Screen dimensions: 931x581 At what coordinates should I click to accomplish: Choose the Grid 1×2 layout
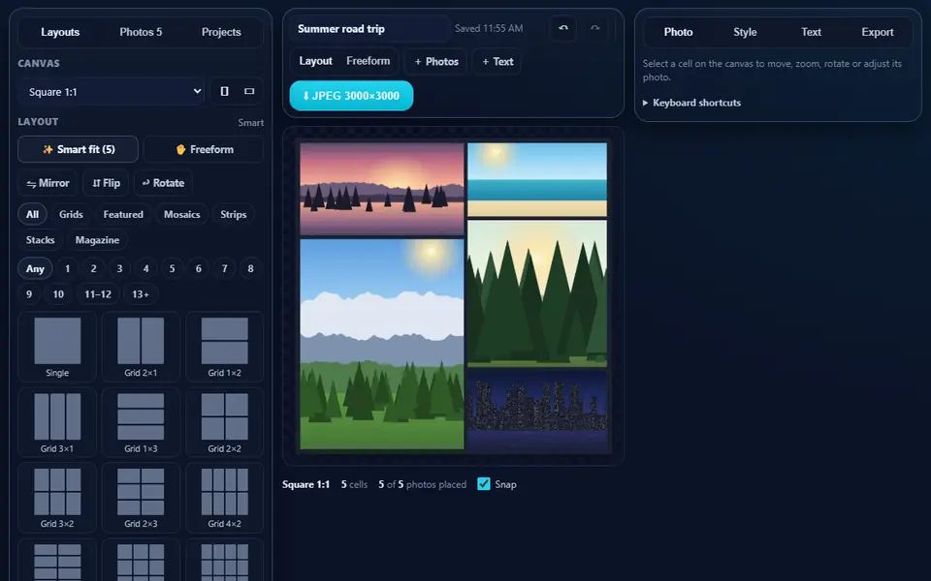[224, 347]
